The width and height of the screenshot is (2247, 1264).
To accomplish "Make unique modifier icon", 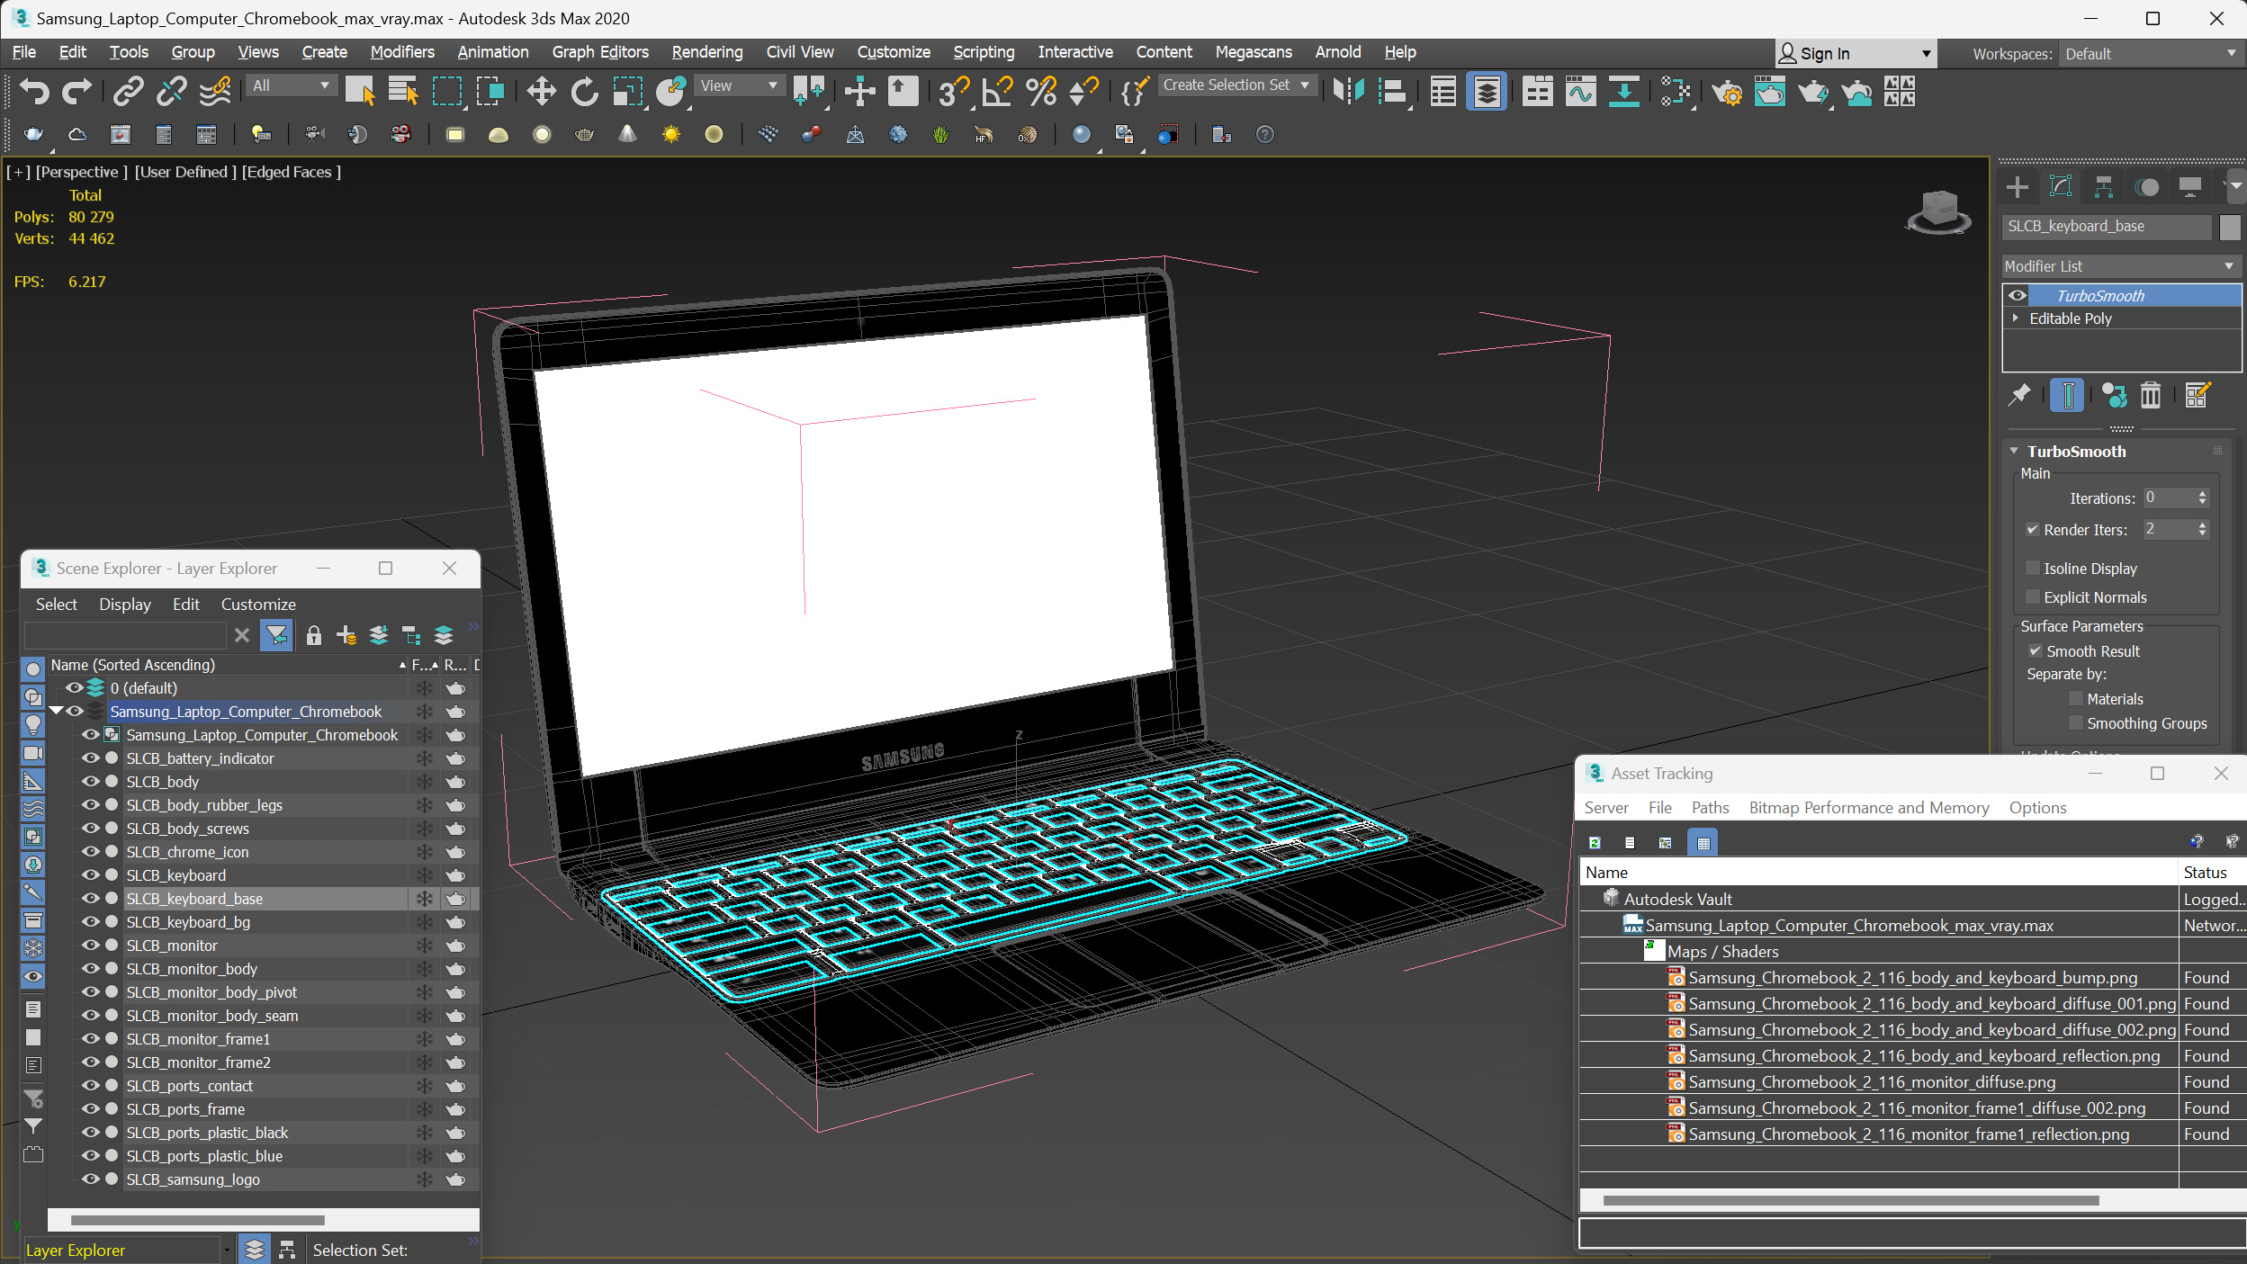I will (x=2113, y=395).
